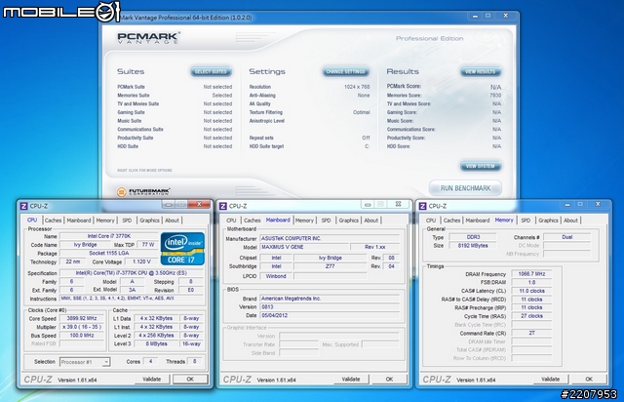Open Mainboard tab in right CPU-Z window
The image size is (624, 402).
[x=478, y=221]
